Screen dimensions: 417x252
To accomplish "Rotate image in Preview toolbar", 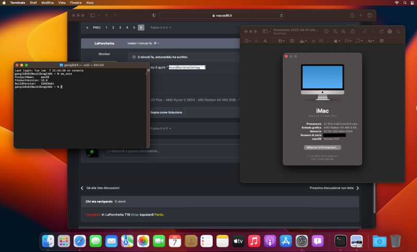I will pyautogui.click(x=382, y=31).
